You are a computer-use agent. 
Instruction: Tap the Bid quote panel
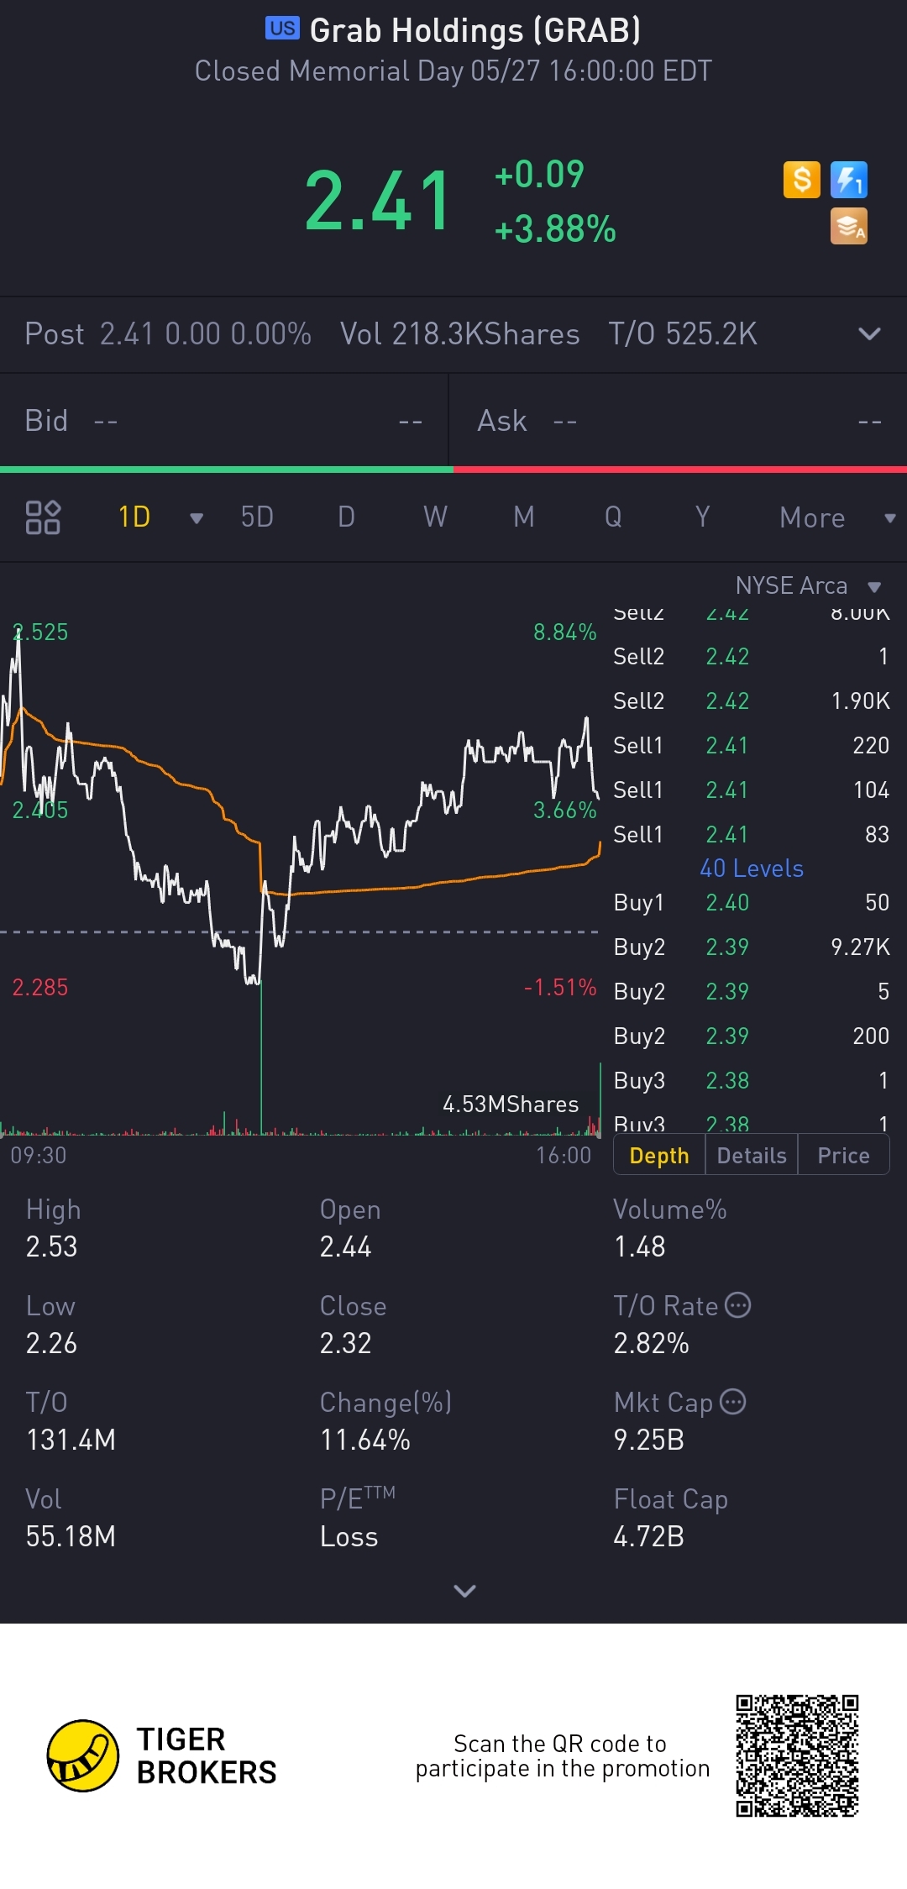point(223,421)
